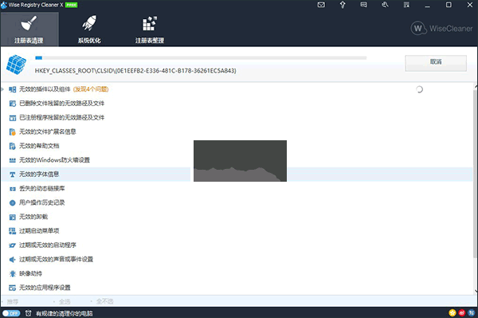Click the round icon beside 用户操作历史记录
This screenshot has width=478, height=318.
(13, 202)
